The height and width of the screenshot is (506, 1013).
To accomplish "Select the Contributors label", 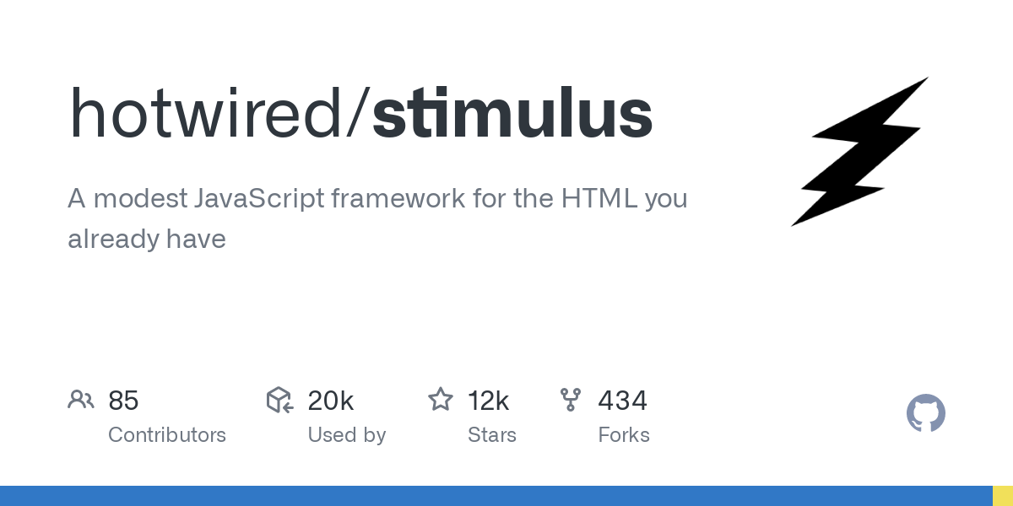I will tap(167, 435).
